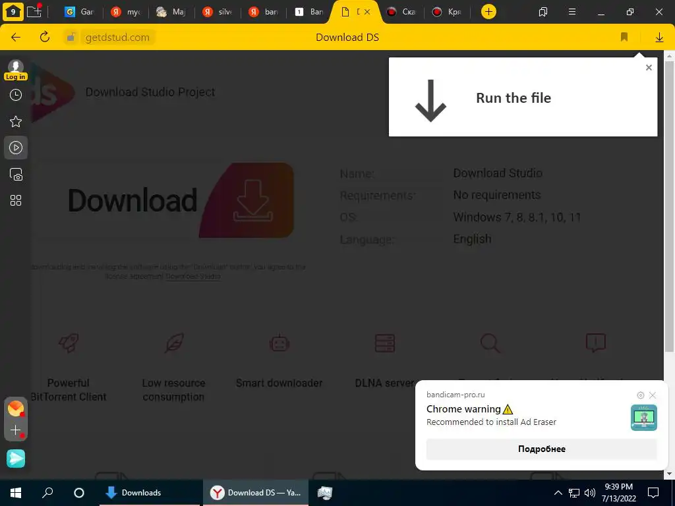Click the add plus icon in sidebar
675x506 pixels.
(x=16, y=430)
